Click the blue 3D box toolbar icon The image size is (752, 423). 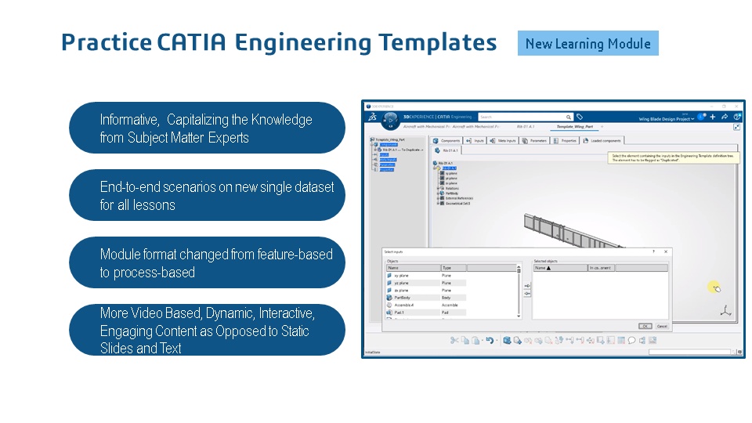click(507, 340)
